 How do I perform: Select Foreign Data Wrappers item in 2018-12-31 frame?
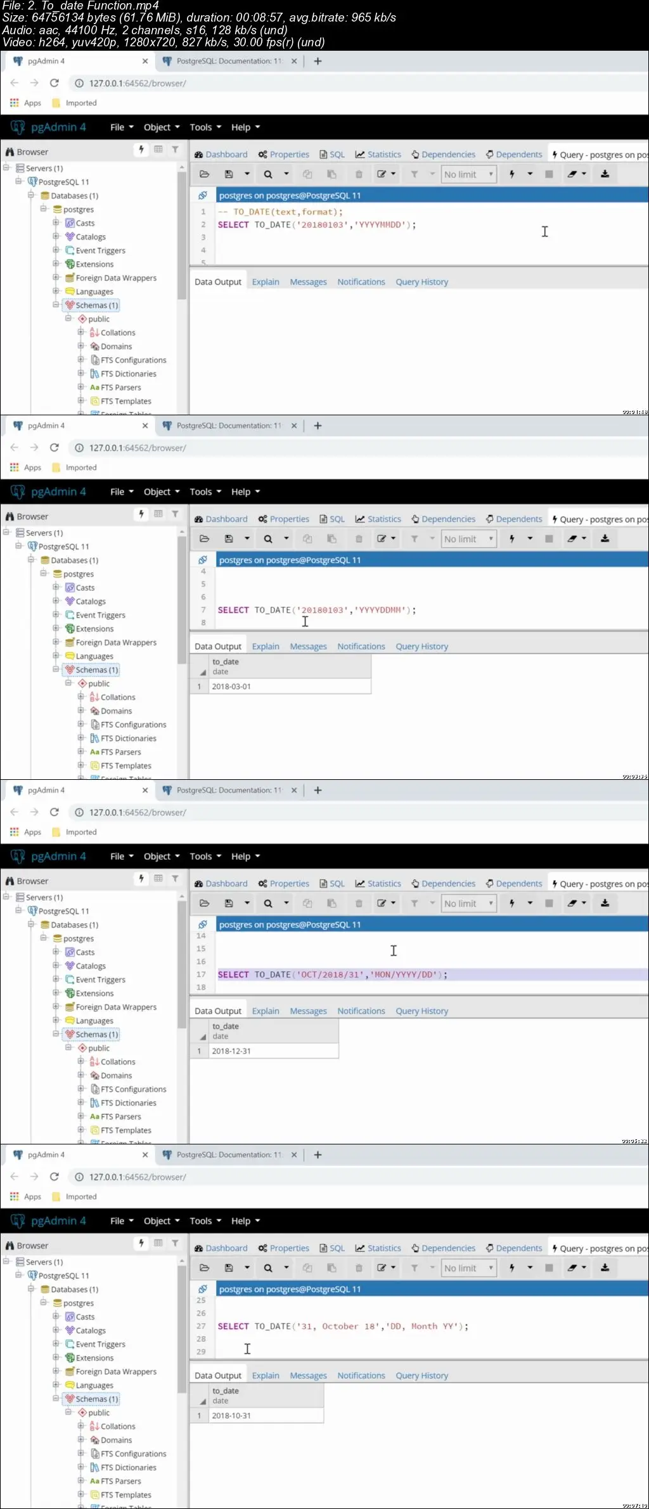point(116,1007)
